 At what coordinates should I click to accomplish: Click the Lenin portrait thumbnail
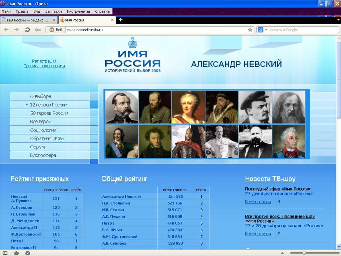[x=255, y=107]
